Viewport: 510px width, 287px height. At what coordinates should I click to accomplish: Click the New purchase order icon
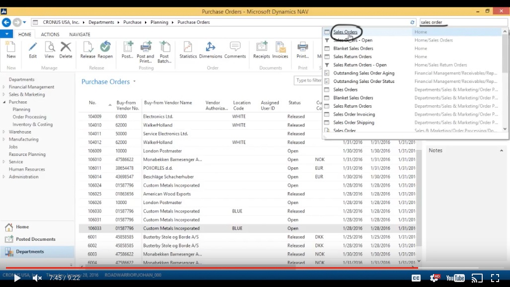click(x=10, y=48)
